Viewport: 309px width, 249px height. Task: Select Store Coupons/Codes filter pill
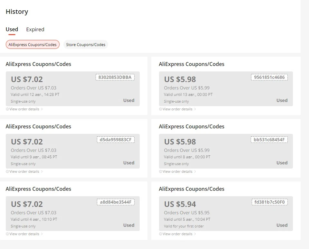click(x=86, y=44)
